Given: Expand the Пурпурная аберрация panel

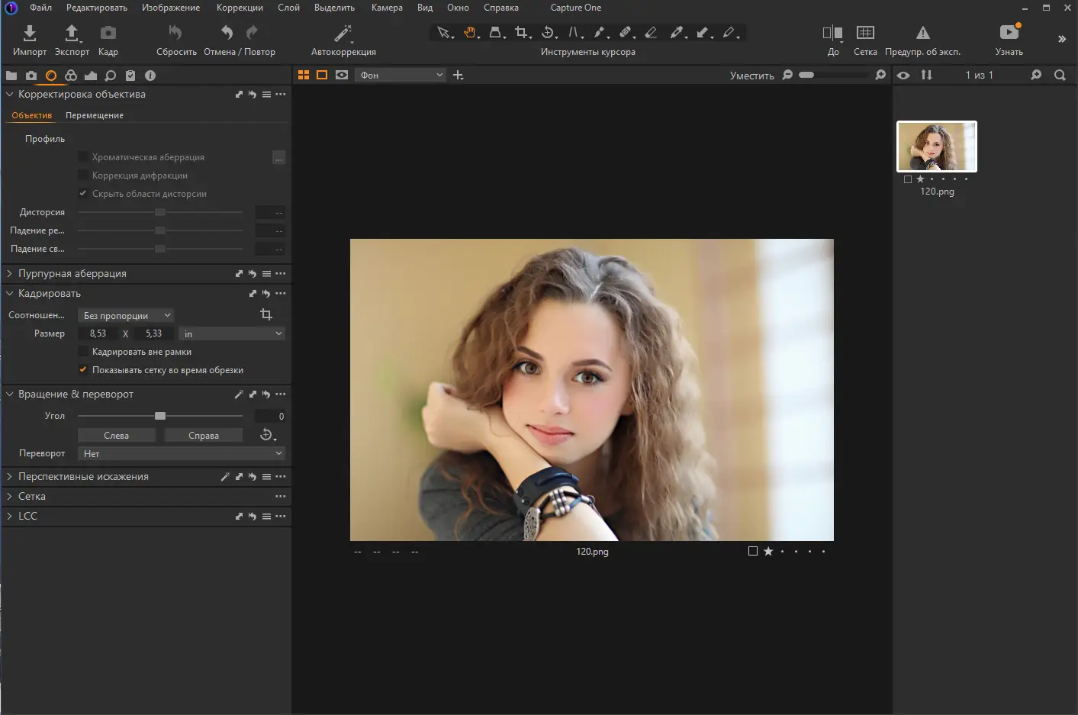Looking at the screenshot, I should pos(72,273).
